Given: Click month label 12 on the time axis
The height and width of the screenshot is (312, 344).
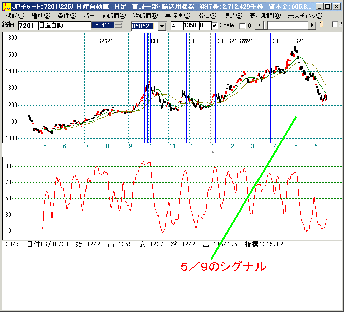Looking at the screenshot, I should coord(193,146).
